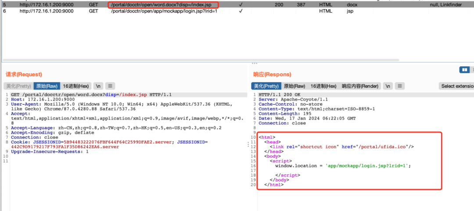Switch request view to 16进制(Hex) tab

coord(76,86)
